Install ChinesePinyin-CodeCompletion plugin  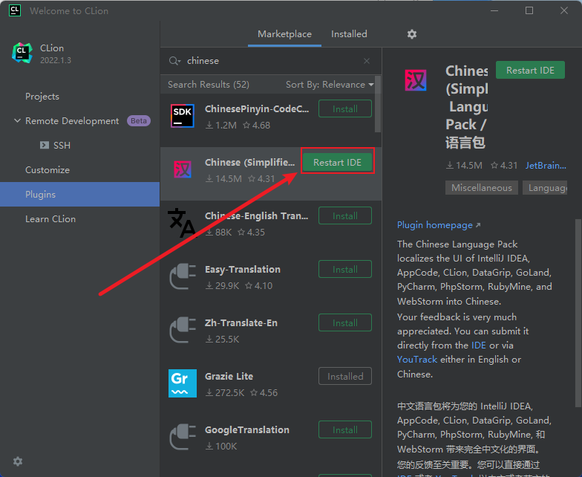coord(344,108)
